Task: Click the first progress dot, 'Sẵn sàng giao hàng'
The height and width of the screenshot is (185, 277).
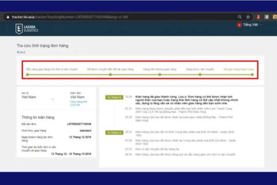Action: point(27,75)
